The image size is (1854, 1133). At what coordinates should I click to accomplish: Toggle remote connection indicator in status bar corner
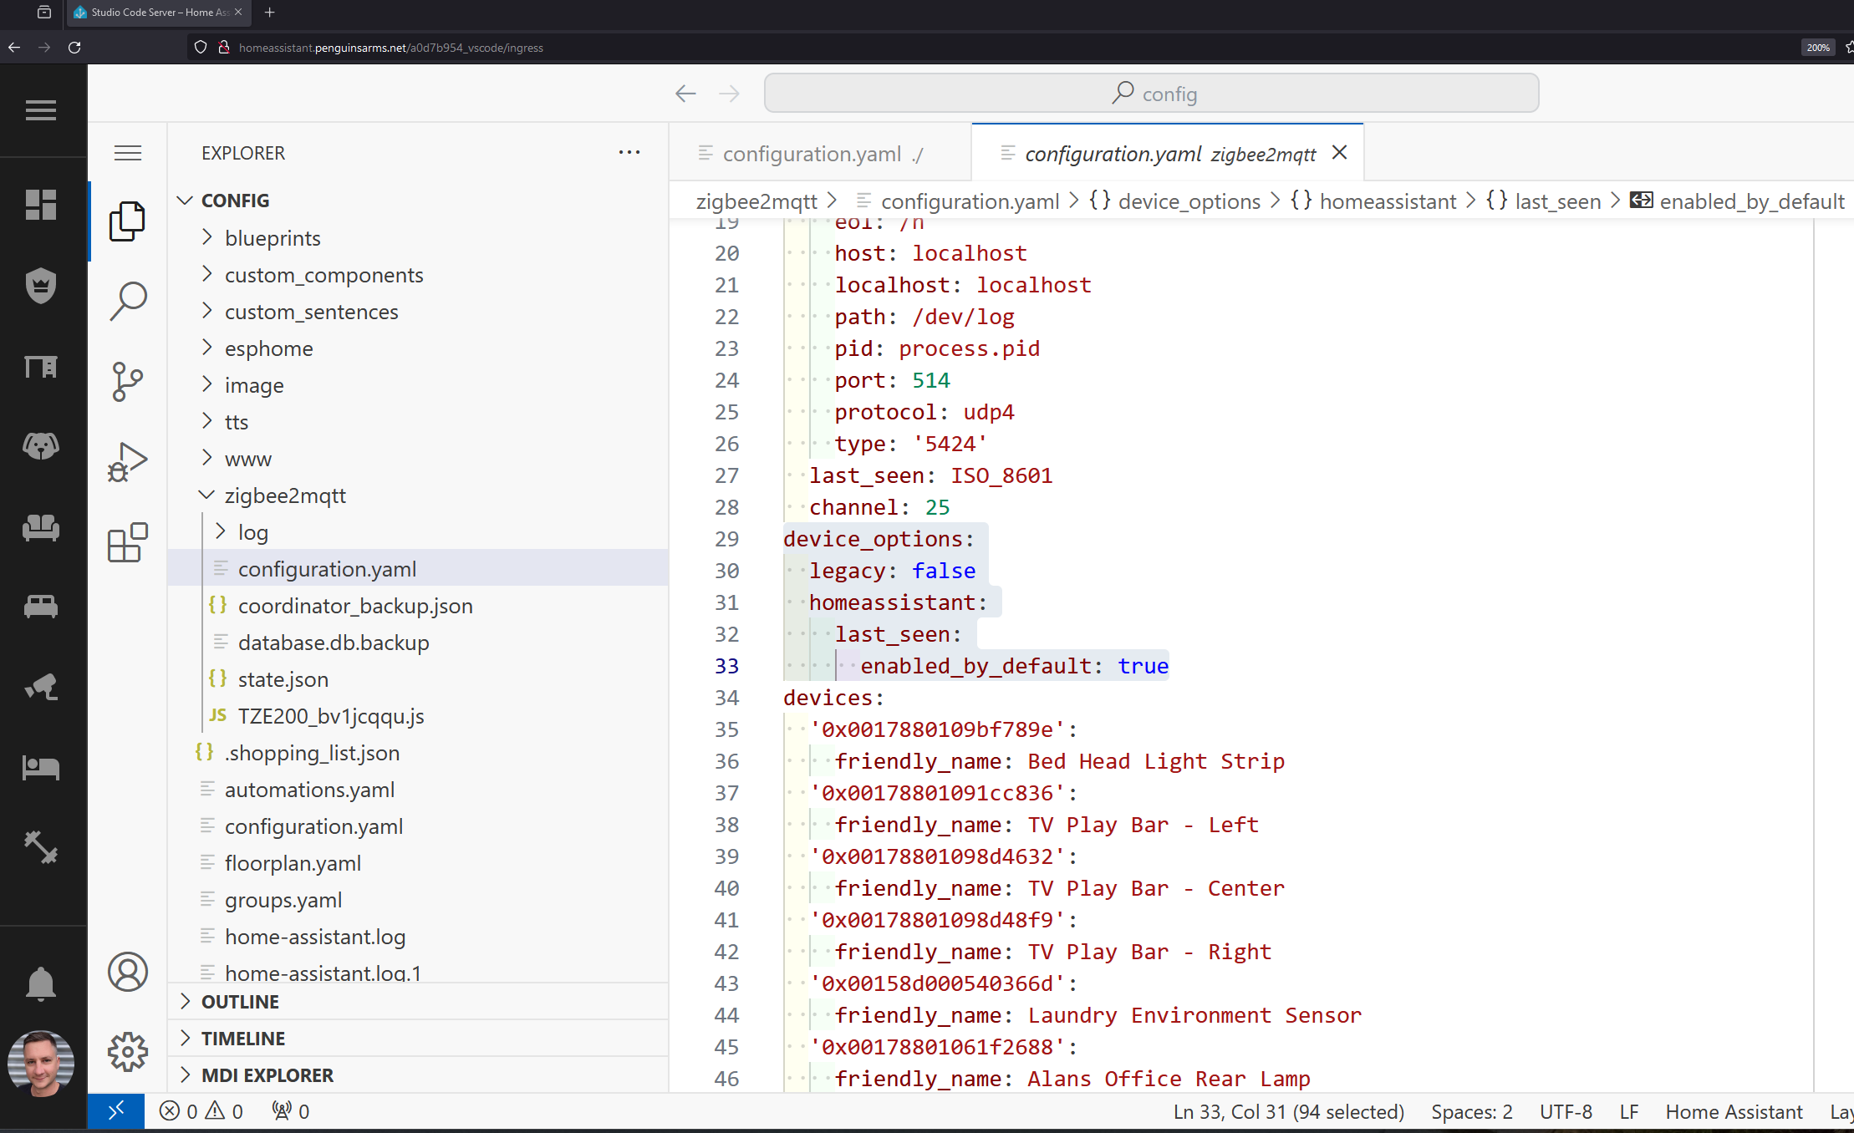(116, 1111)
